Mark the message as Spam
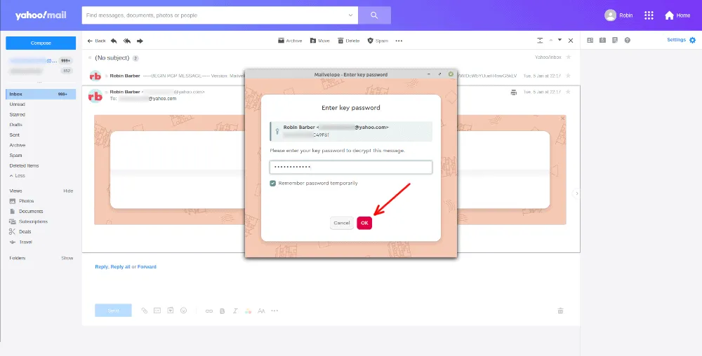 [378, 41]
